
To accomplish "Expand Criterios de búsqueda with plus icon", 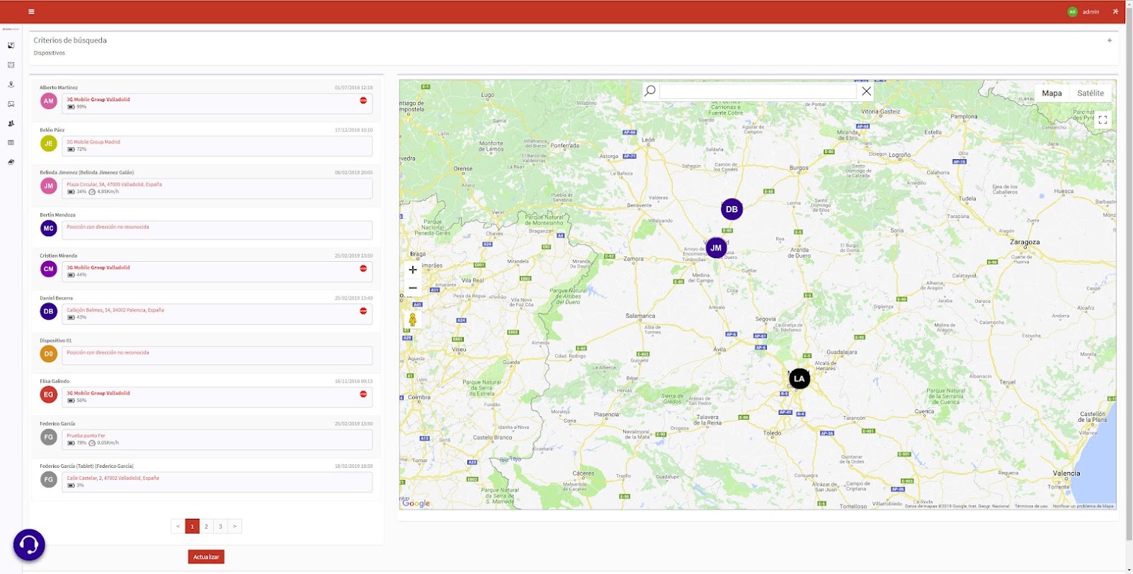I will 1109,40.
